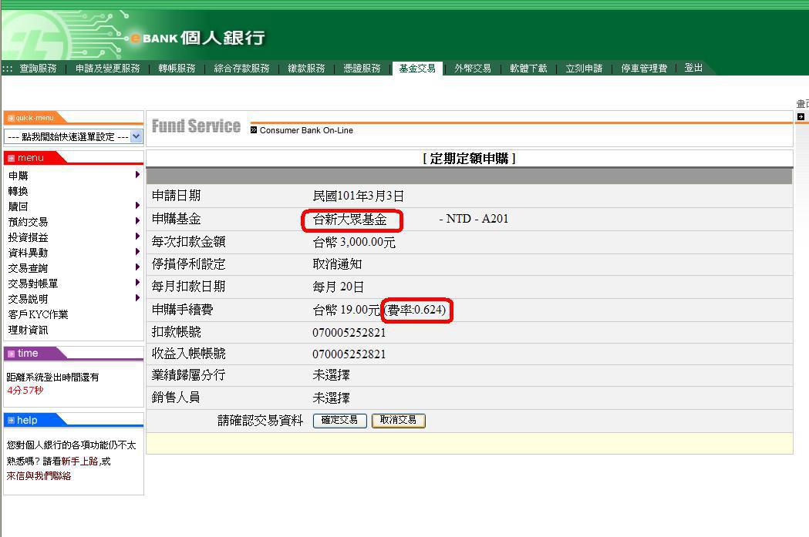Select 轉換 in the side menu
Screen dimensions: 809x537
(18, 191)
